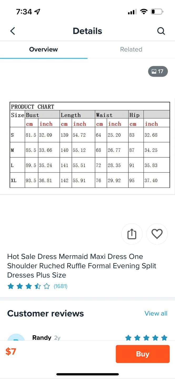Select the Overview tab
The width and height of the screenshot is (175, 379).
click(43, 49)
